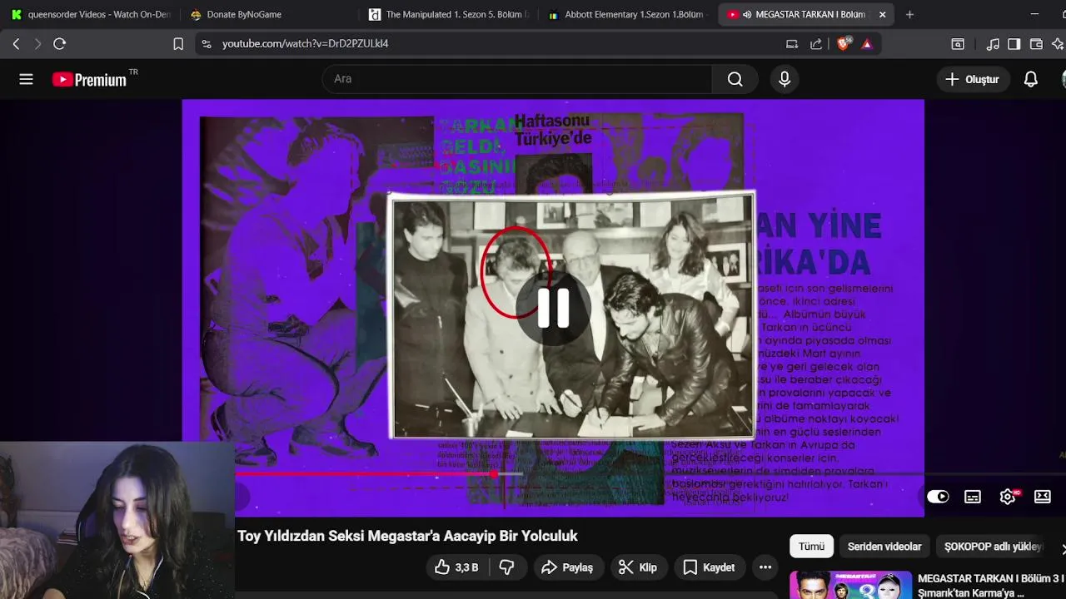
Task: Share this page from address bar
Action: tap(816, 44)
